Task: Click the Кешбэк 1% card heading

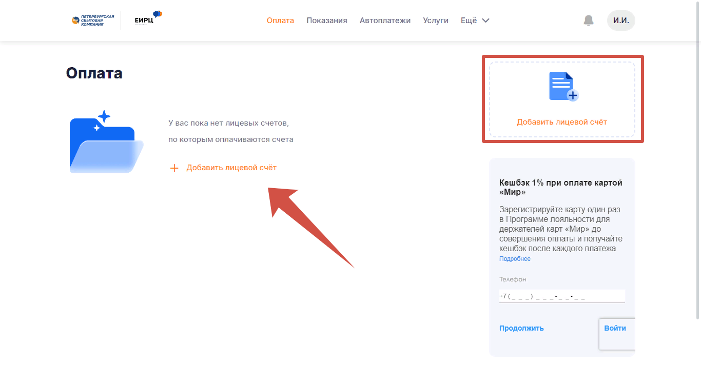Action: (560, 187)
